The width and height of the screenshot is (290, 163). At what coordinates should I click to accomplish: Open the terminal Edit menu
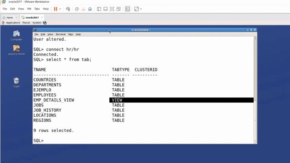click(x=43, y=34)
